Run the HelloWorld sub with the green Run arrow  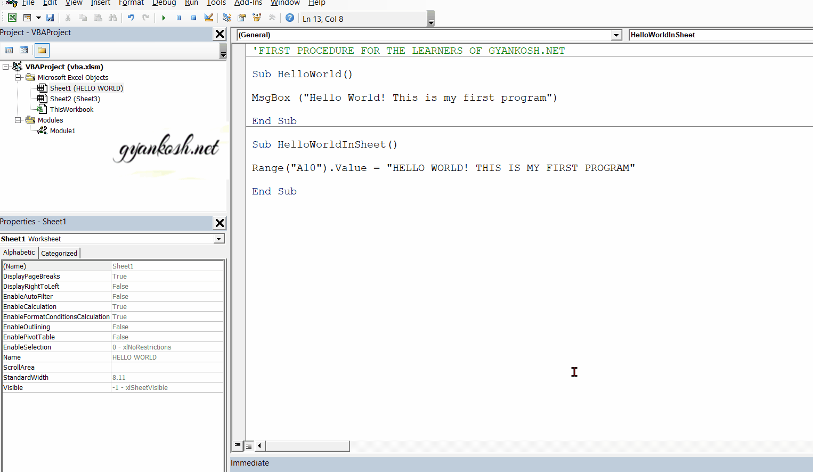tap(164, 18)
